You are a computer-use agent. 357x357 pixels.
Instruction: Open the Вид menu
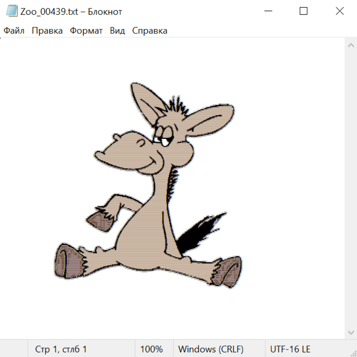(x=117, y=31)
